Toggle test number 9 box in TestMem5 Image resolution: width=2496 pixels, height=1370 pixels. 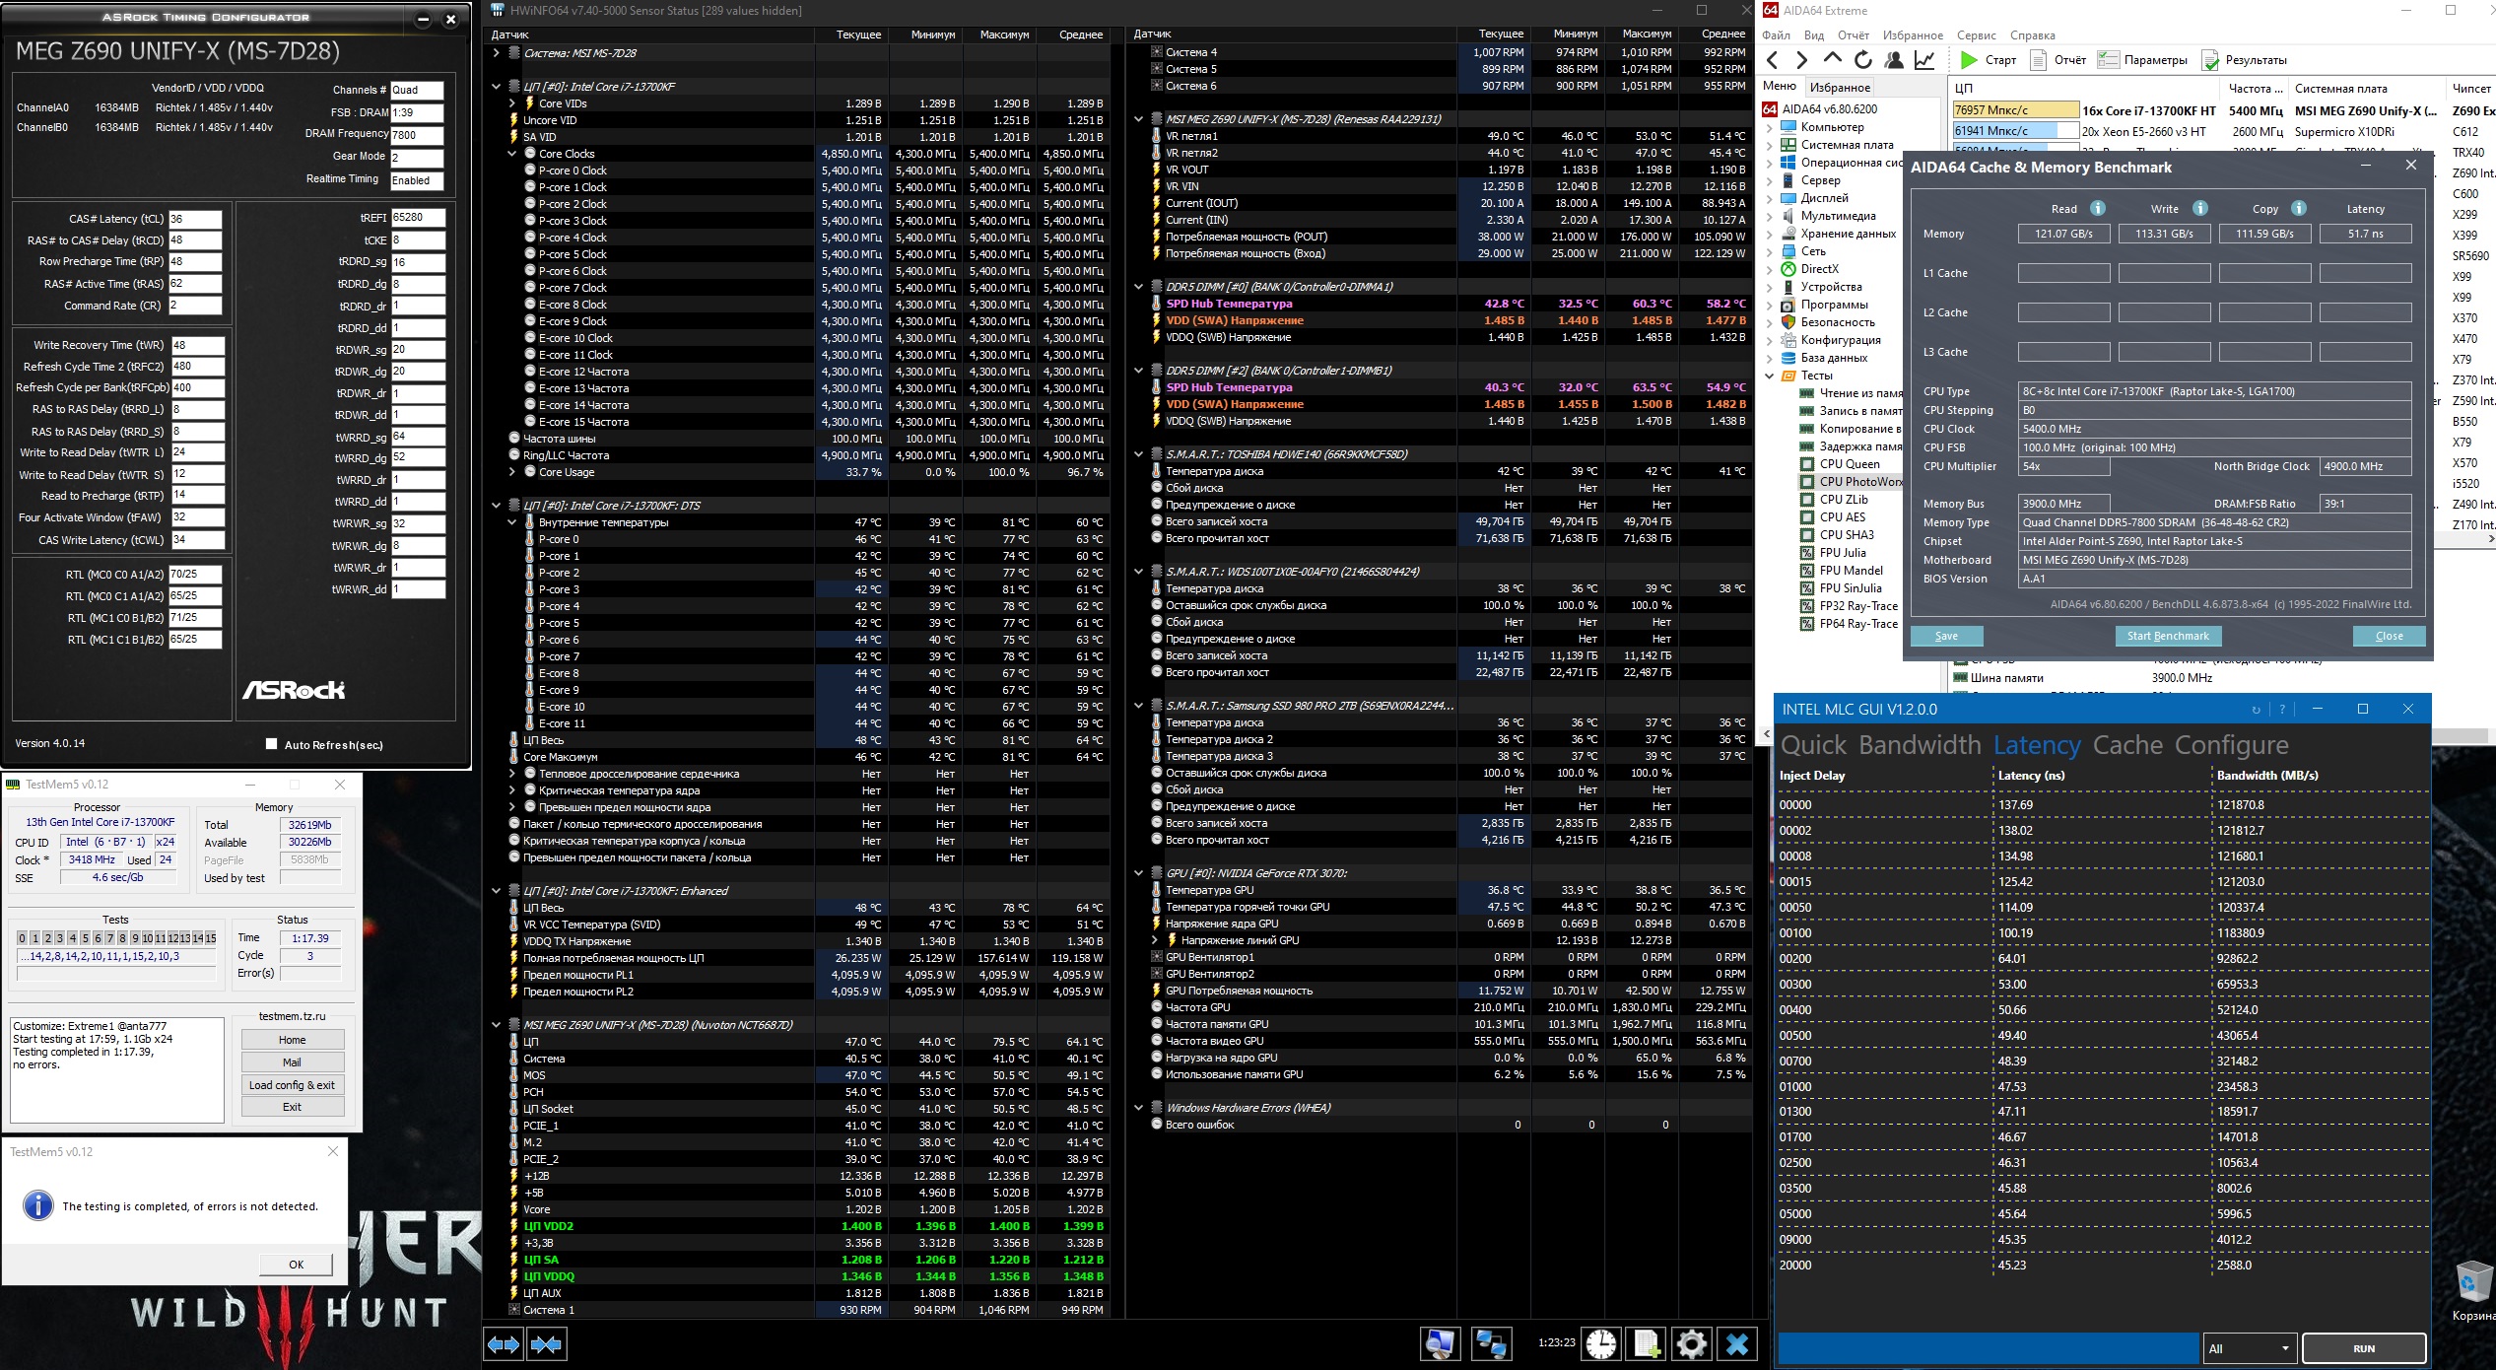[135, 938]
